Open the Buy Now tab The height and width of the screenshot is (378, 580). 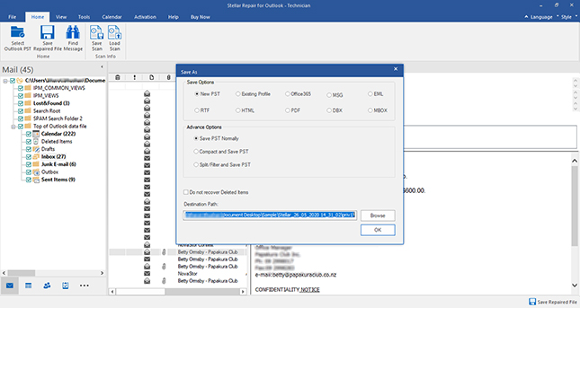point(201,17)
